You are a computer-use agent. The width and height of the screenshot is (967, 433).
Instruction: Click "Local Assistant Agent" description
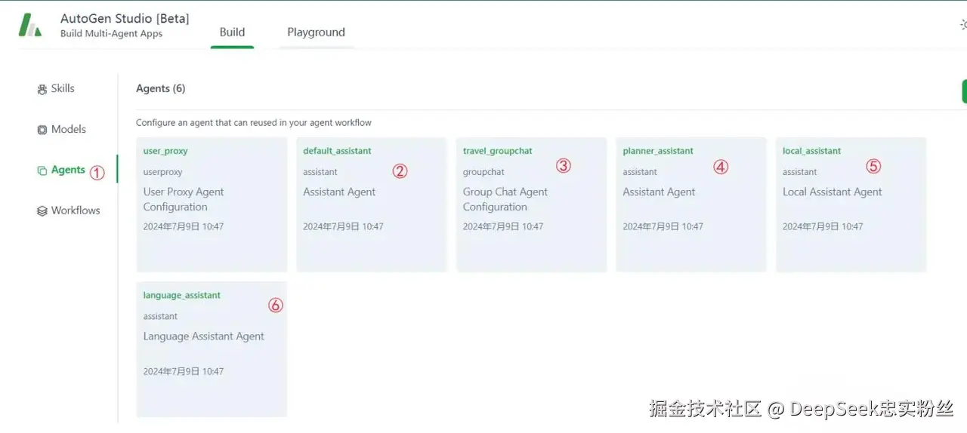tap(833, 192)
